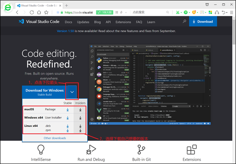Open the grid QR icon in address bar
The width and height of the screenshot is (236, 164).
pyautogui.click(x=117, y=12)
